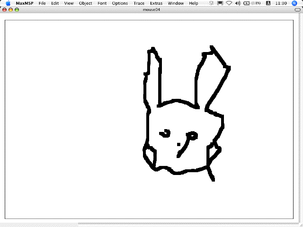Open the Displays menu bar icon
This screenshot has height=227, width=303.
click(x=220, y=3)
